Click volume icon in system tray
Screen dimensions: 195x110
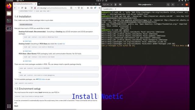(x=182, y=1)
